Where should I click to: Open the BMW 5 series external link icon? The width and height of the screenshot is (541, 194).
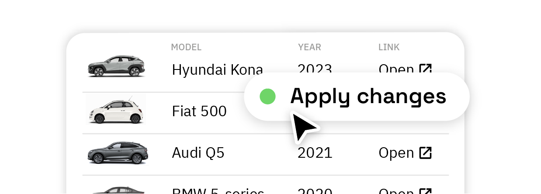[425, 191]
